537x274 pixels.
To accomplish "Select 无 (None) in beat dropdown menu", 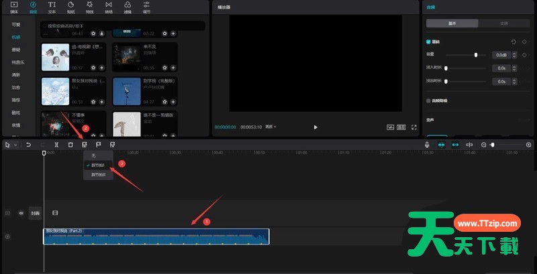I will [93, 155].
